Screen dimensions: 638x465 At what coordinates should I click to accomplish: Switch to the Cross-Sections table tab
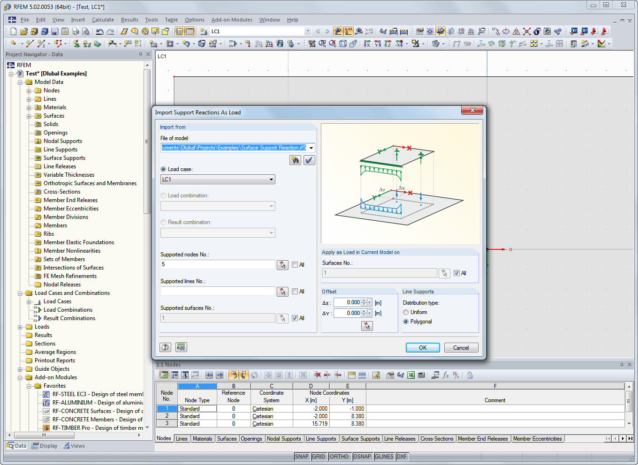(437, 439)
